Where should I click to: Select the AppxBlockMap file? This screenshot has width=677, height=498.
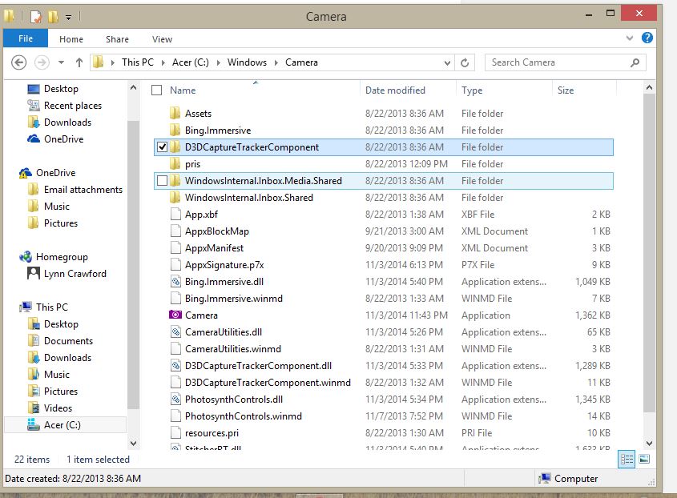pyautogui.click(x=384, y=231)
